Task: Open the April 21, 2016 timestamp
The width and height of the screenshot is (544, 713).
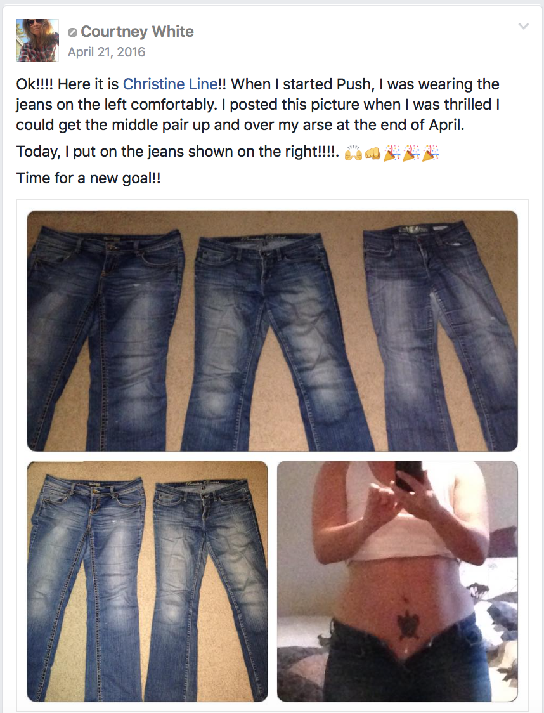Action: click(107, 52)
